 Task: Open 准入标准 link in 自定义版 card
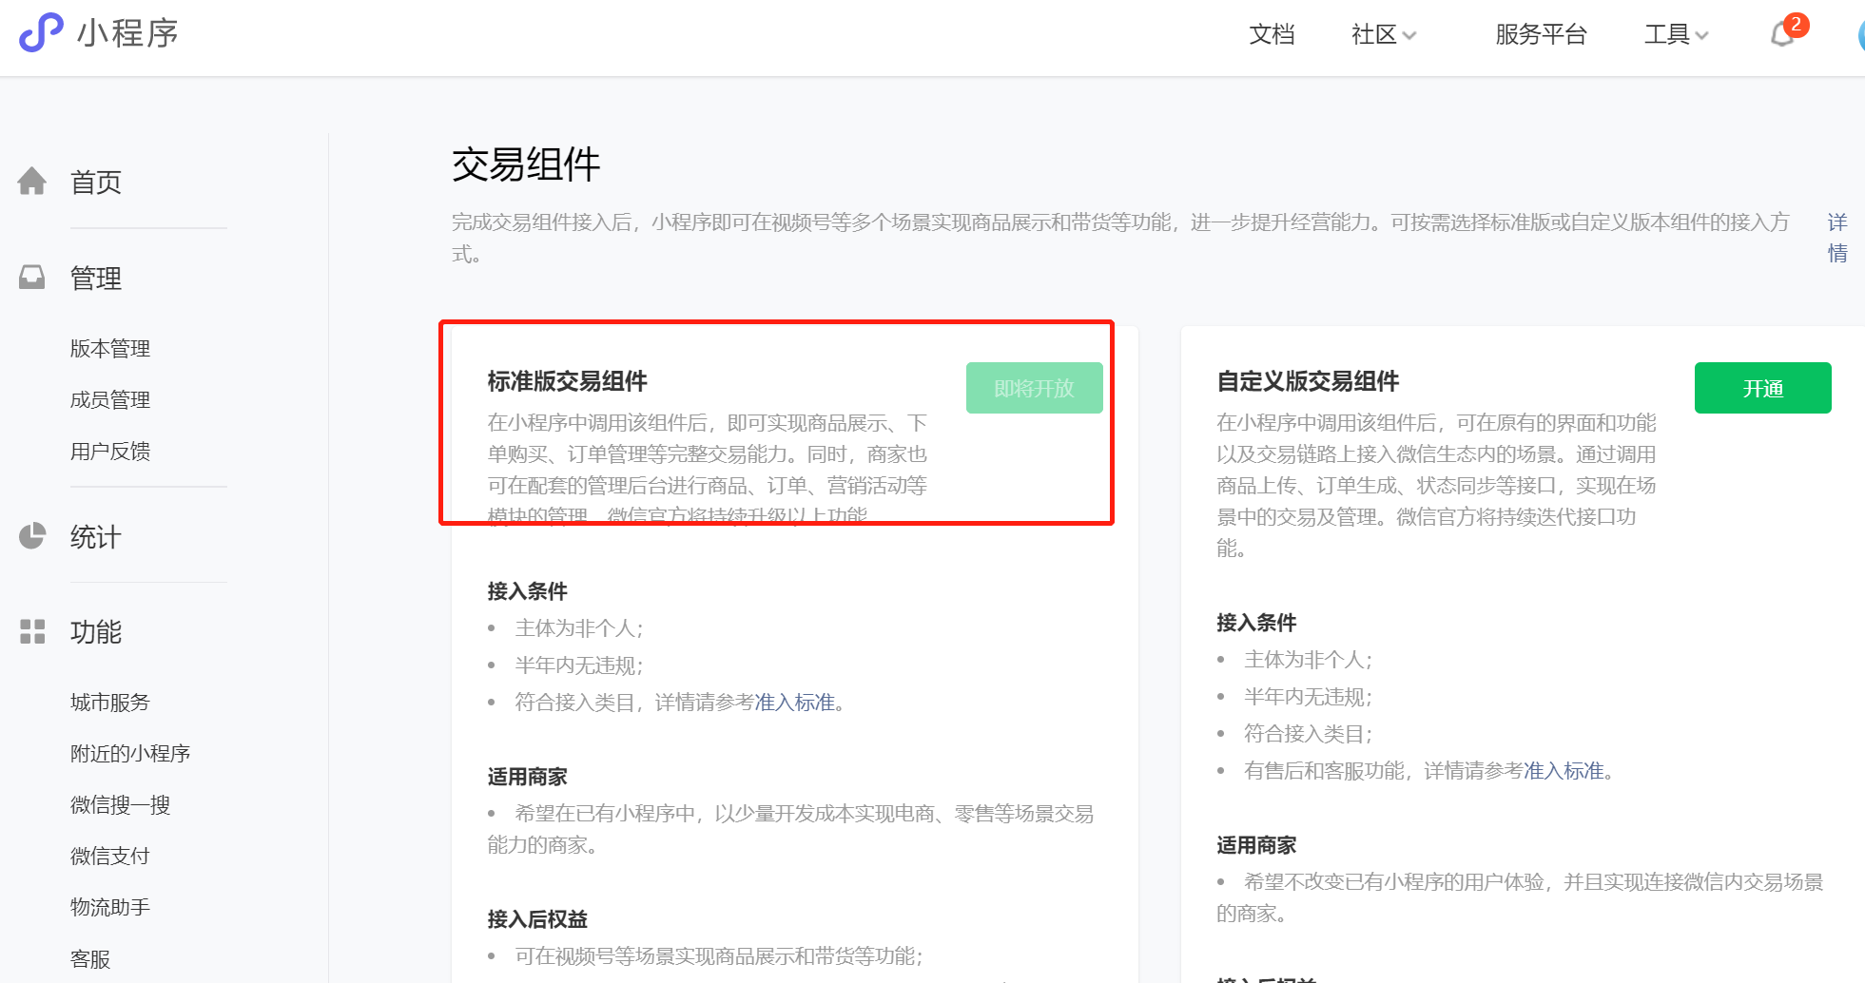(x=1564, y=771)
